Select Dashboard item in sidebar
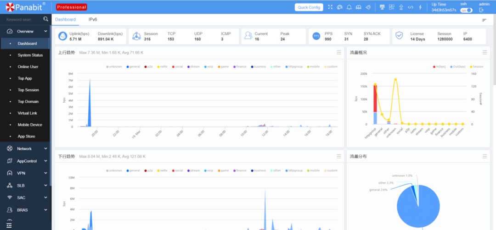This screenshot has width=496, height=230. point(25,44)
